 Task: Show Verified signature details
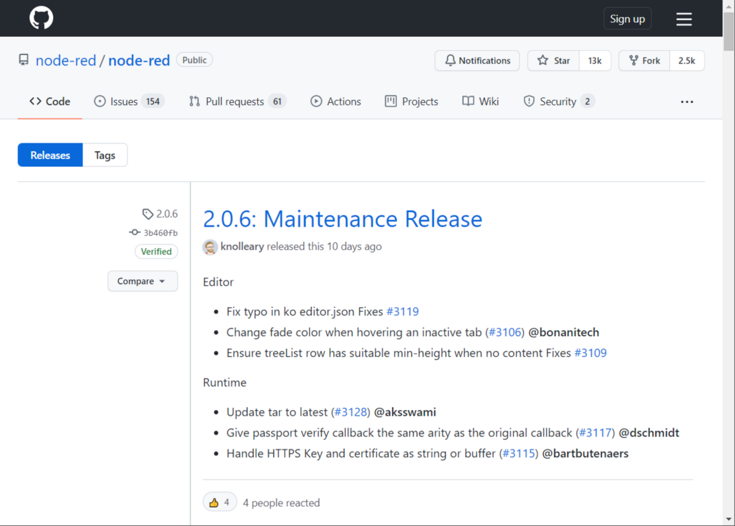[156, 251]
